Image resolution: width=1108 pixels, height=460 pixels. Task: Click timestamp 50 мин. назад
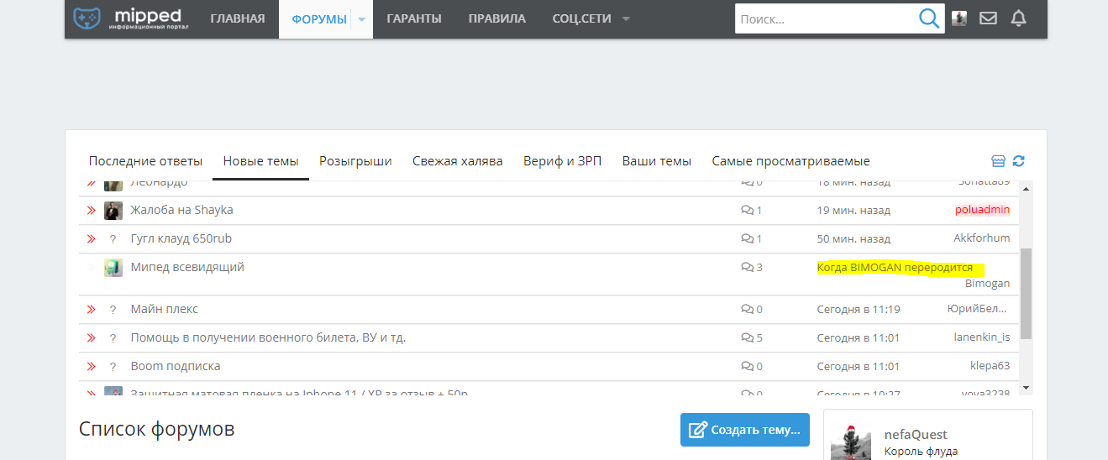click(x=853, y=238)
